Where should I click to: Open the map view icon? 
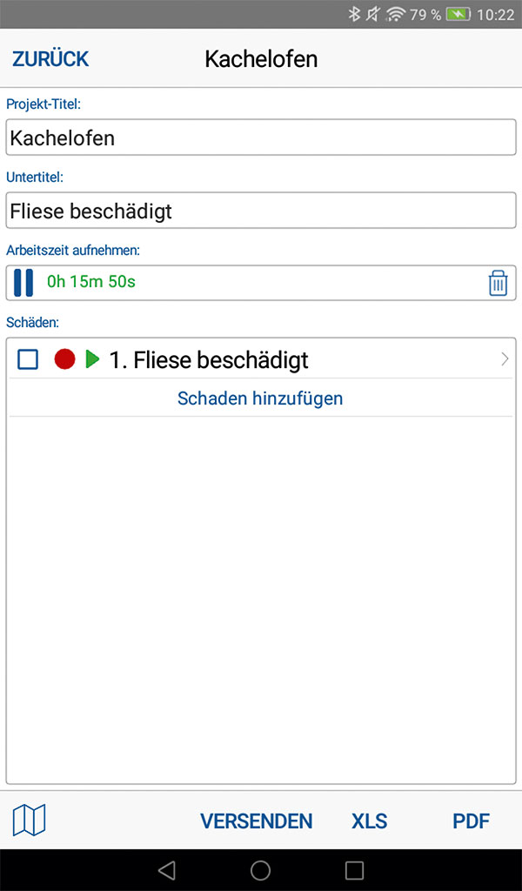(x=29, y=820)
